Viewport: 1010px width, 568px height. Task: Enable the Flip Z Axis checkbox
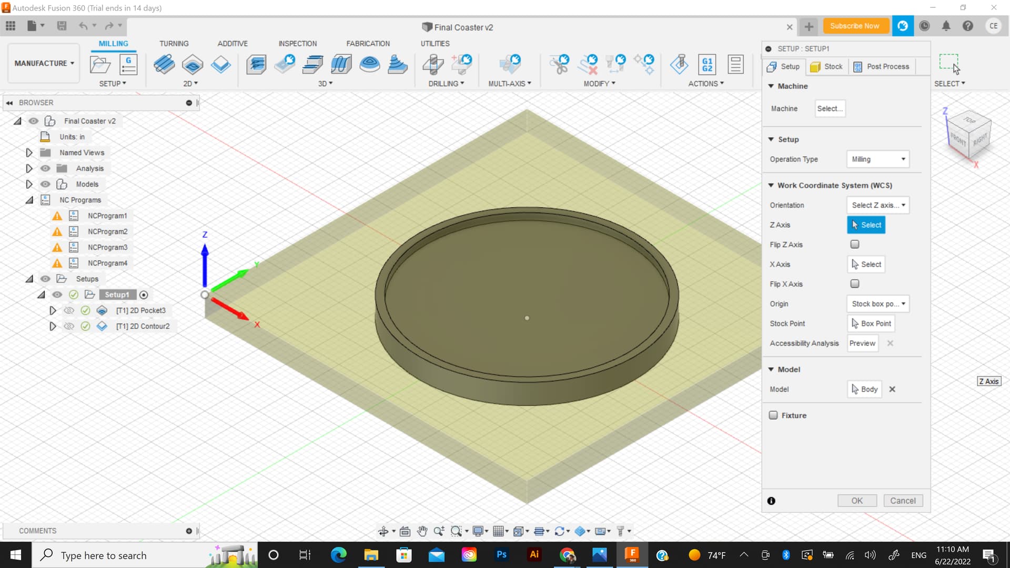[x=855, y=244]
